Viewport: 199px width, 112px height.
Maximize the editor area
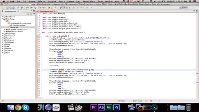(x=197, y=11)
